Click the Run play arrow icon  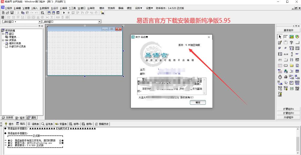(x=64, y=13)
